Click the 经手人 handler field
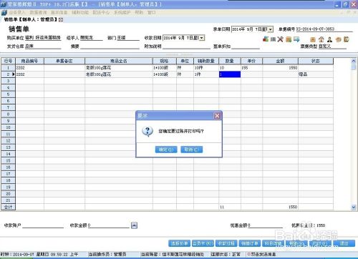Viewport: 358px width, 259px height. coord(91,38)
